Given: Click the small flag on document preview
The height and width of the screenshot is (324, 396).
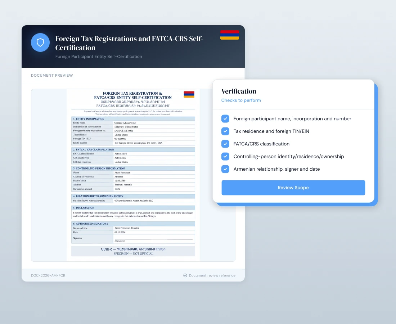Looking at the screenshot, I should [189, 94].
